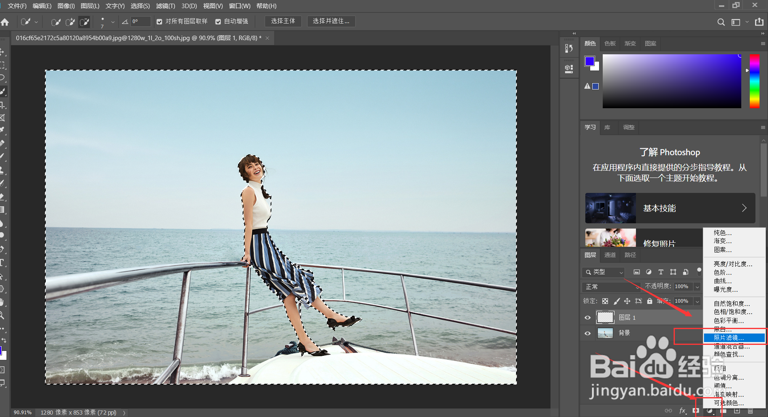Add a layer mask

696,411
